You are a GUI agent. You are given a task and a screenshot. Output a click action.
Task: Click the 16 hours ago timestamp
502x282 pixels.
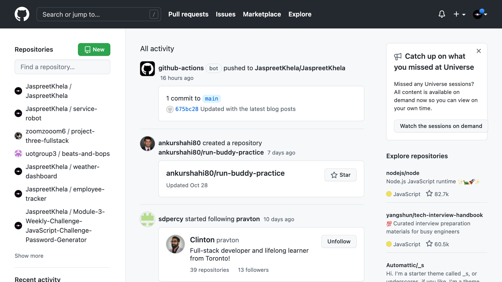click(x=177, y=78)
